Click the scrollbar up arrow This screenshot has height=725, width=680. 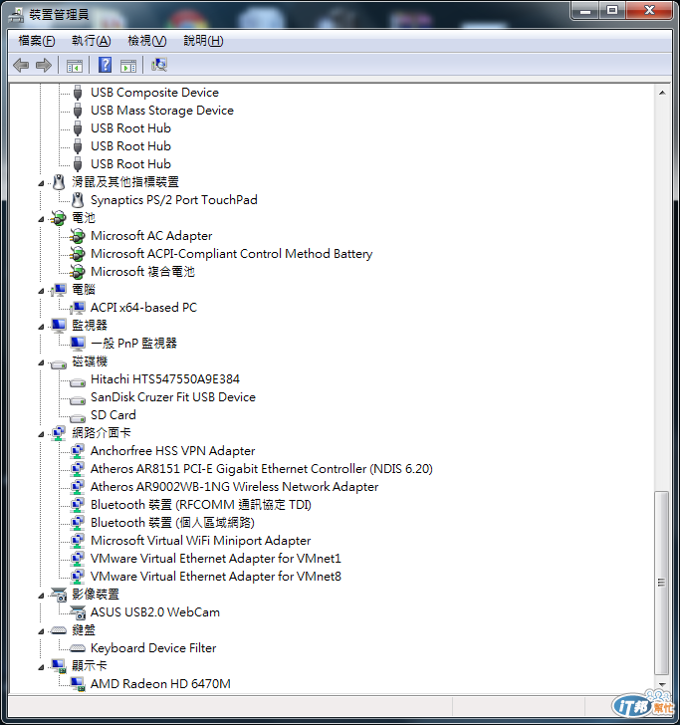(x=662, y=93)
